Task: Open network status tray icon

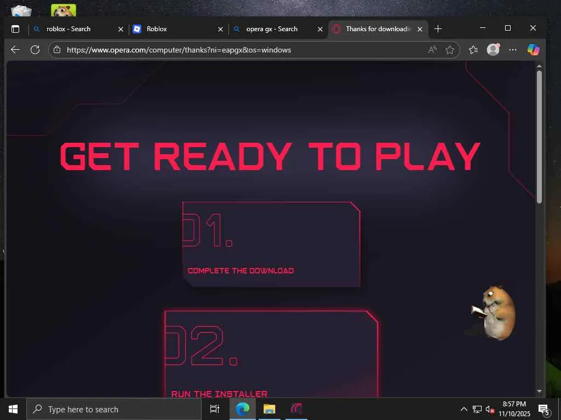Action: point(477,409)
